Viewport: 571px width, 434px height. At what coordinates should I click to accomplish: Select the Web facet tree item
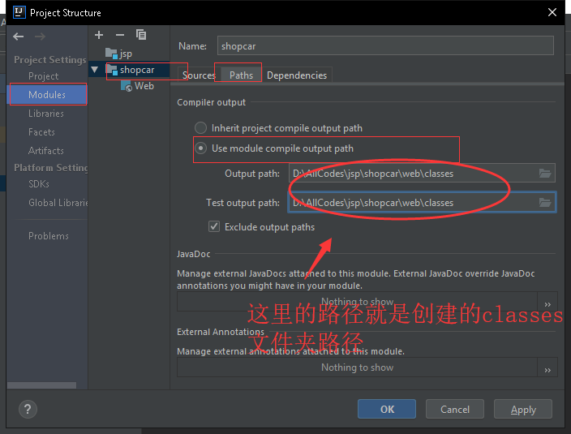click(144, 86)
